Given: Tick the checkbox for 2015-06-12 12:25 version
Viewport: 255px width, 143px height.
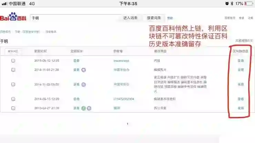Looking at the screenshot, I should pyautogui.click(x=13, y=61).
